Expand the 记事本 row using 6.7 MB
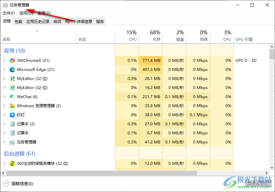 pos(5,133)
